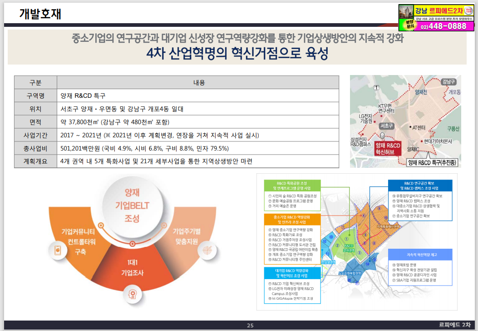Select the 개발호재 slide title
The width and height of the screenshot is (478, 331).
(x=40, y=14)
